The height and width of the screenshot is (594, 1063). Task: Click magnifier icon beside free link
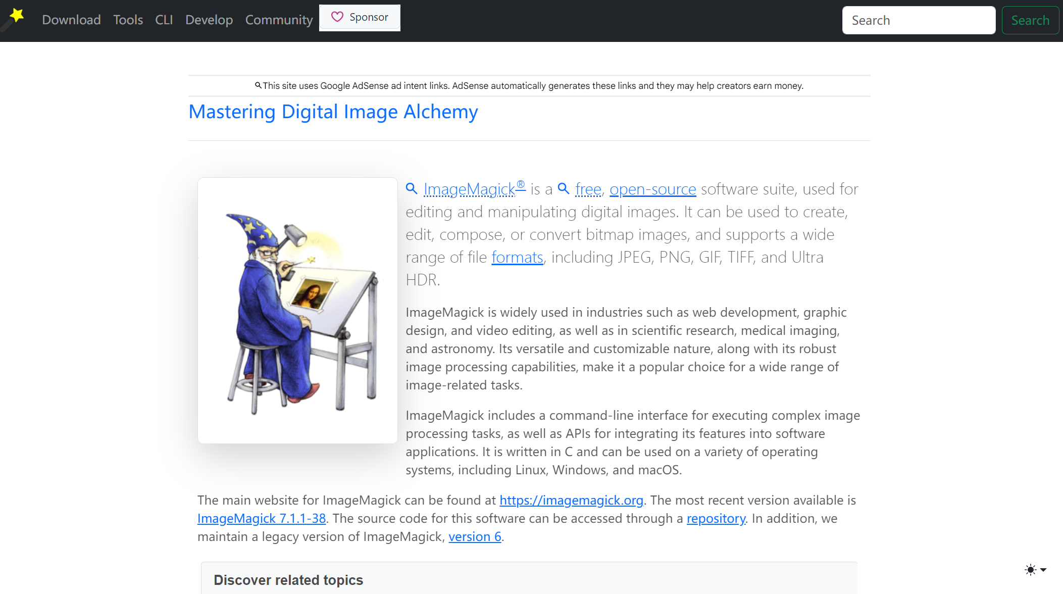pos(564,189)
